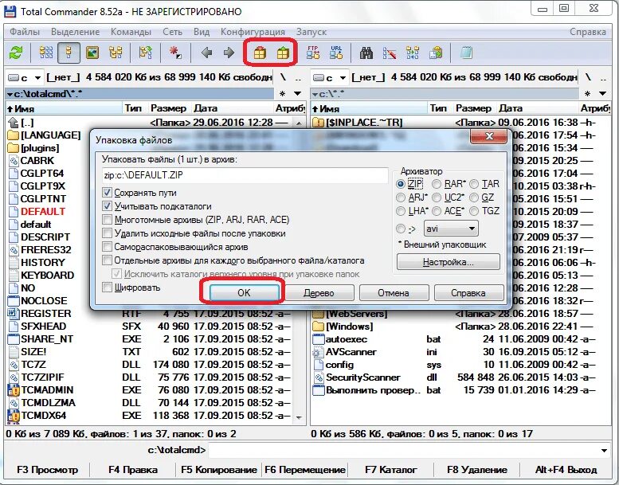Click the command line input field
The height and width of the screenshot is (485, 619).
(x=402, y=450)
